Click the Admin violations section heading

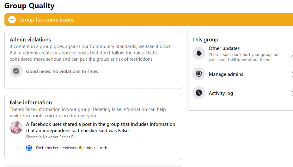pyautogui.click(x=30, y=40)
